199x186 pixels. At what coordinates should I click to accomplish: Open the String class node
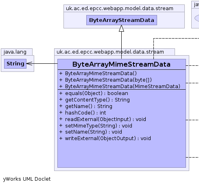click(x=15, y=64)
